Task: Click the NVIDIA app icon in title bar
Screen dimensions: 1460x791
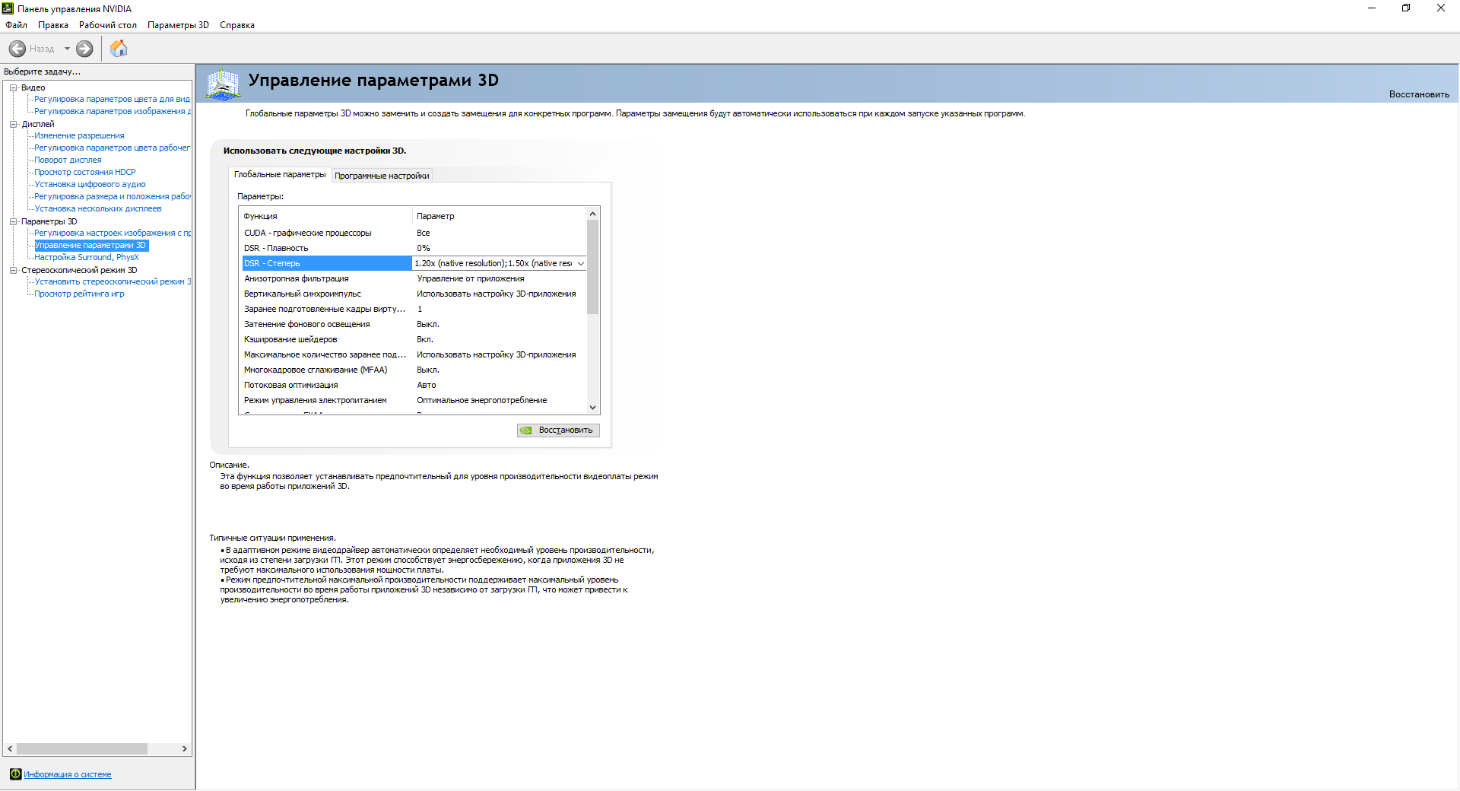Action: point(8,8)
